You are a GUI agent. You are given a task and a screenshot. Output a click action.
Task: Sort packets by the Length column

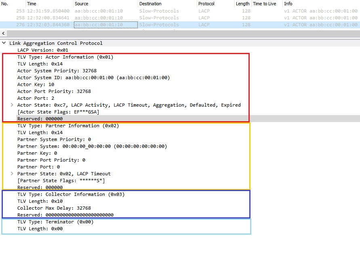[242, 4]
